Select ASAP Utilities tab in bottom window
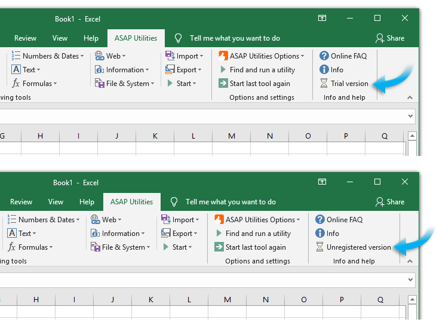Image resolution: width=436 pixels, height=322 pixels. (132, 201)
